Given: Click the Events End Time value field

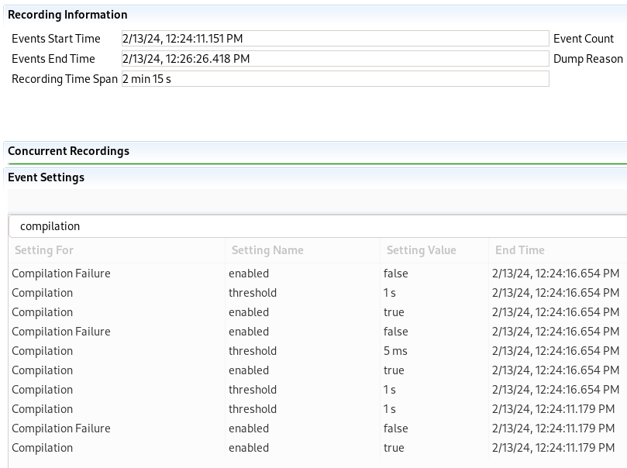Looking at the screenshot, I should [335, 59].
